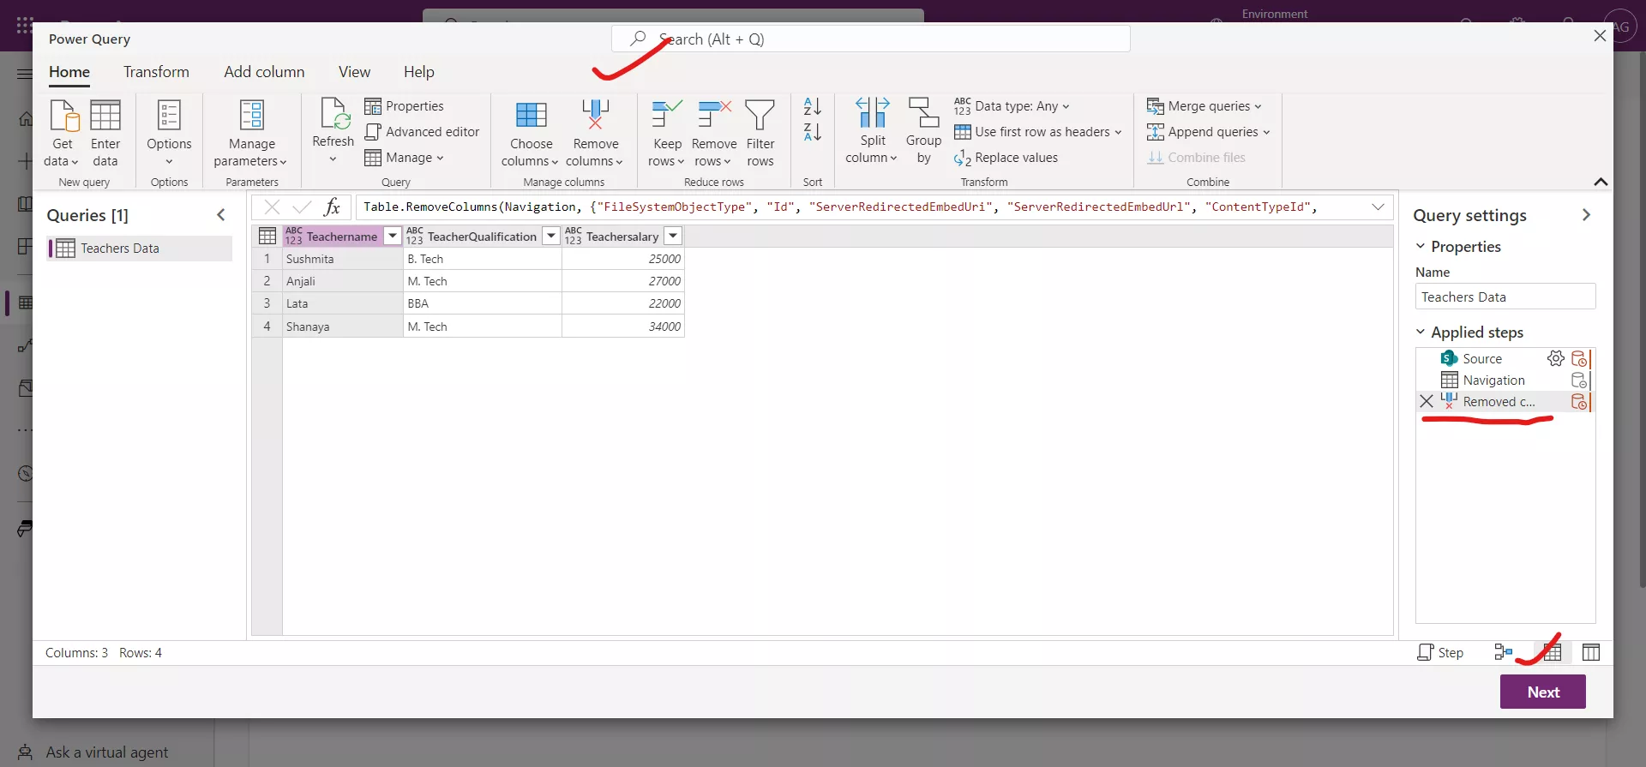Select the Source applied step
Image resolution: width=1646 pixels, height=767 pixels.
pyautogui.click(x=1481, y=358)
